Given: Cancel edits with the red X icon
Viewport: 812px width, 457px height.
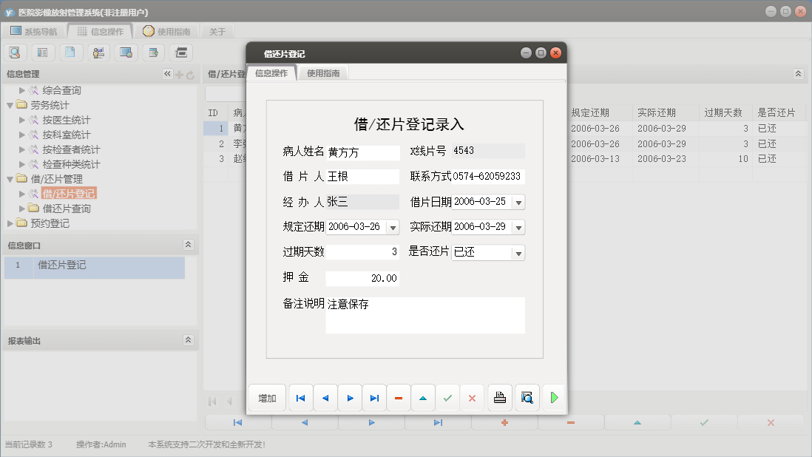Looking at the screenshot, I should click(472, 398).
